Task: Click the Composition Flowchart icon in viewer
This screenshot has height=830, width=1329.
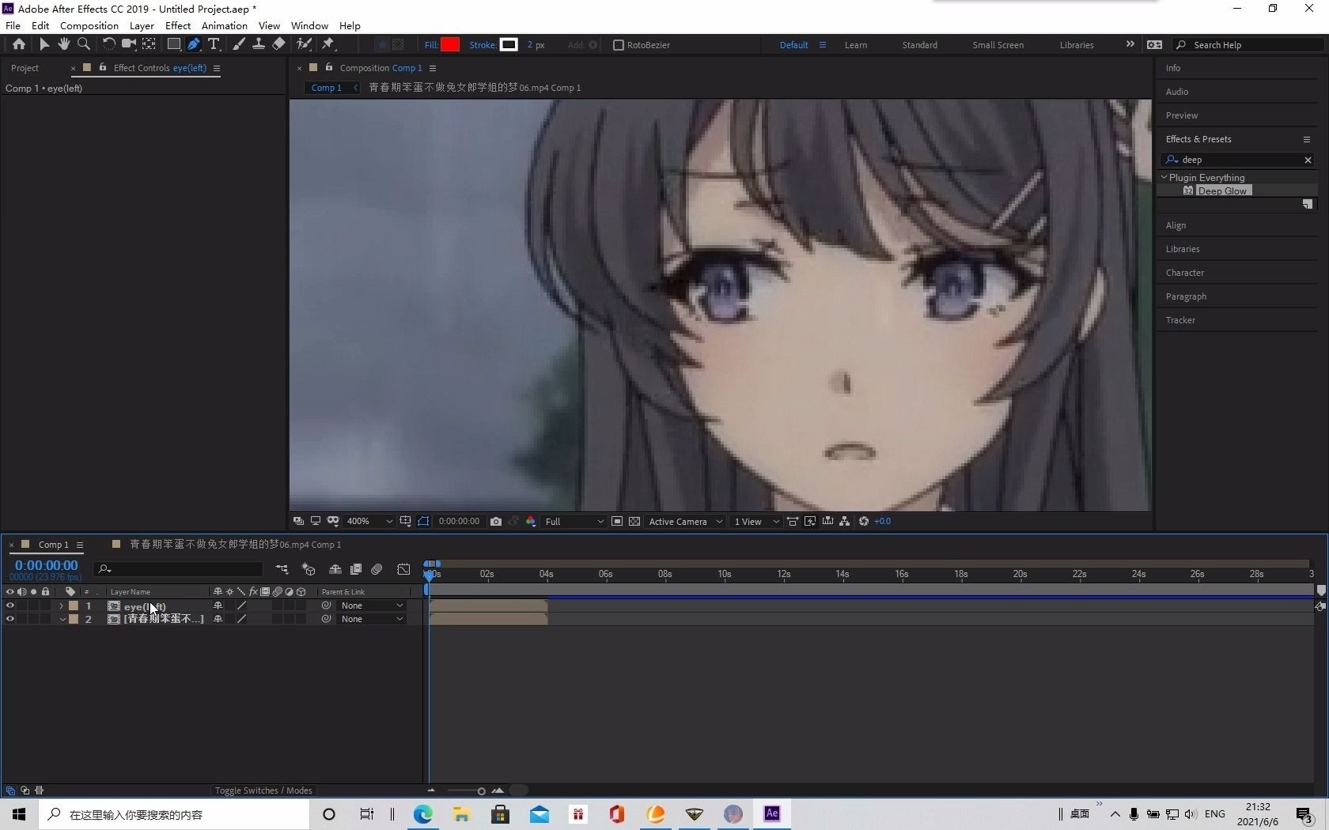Action: click(845, 521)
